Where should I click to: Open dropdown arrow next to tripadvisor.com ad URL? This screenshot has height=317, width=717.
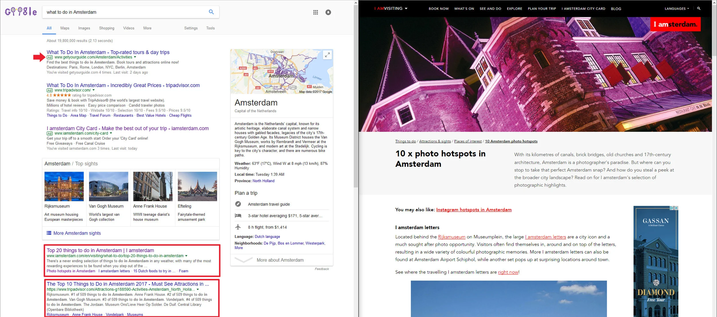93,90
